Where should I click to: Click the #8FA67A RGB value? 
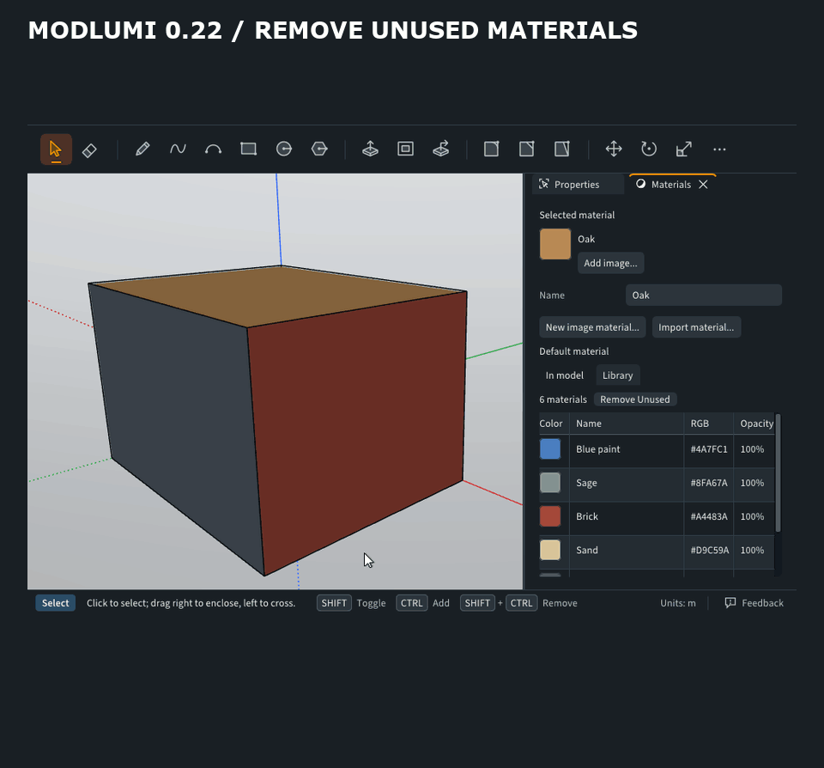pyautogui.click(x=709, y=483)
